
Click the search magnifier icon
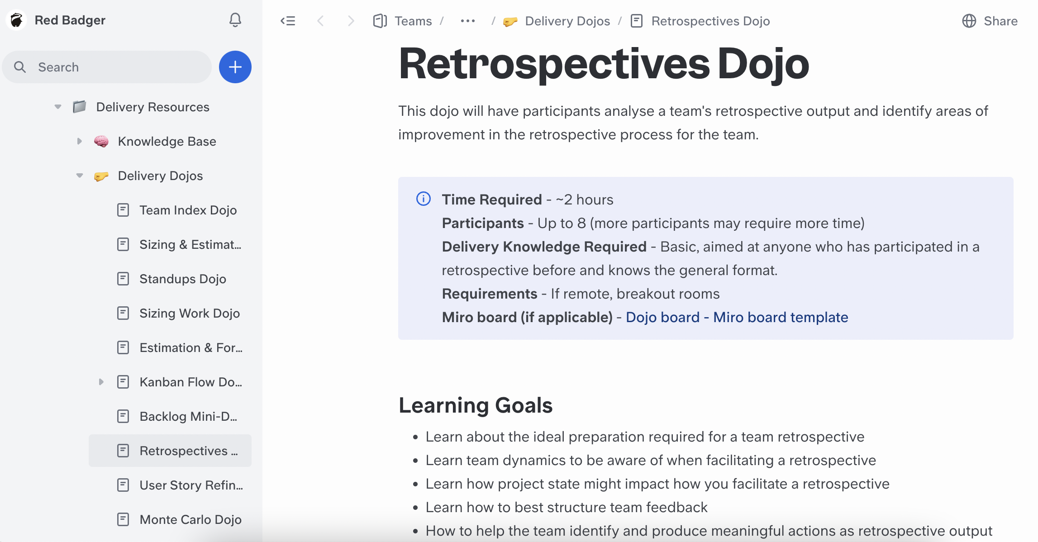click(x=20, y=67)
